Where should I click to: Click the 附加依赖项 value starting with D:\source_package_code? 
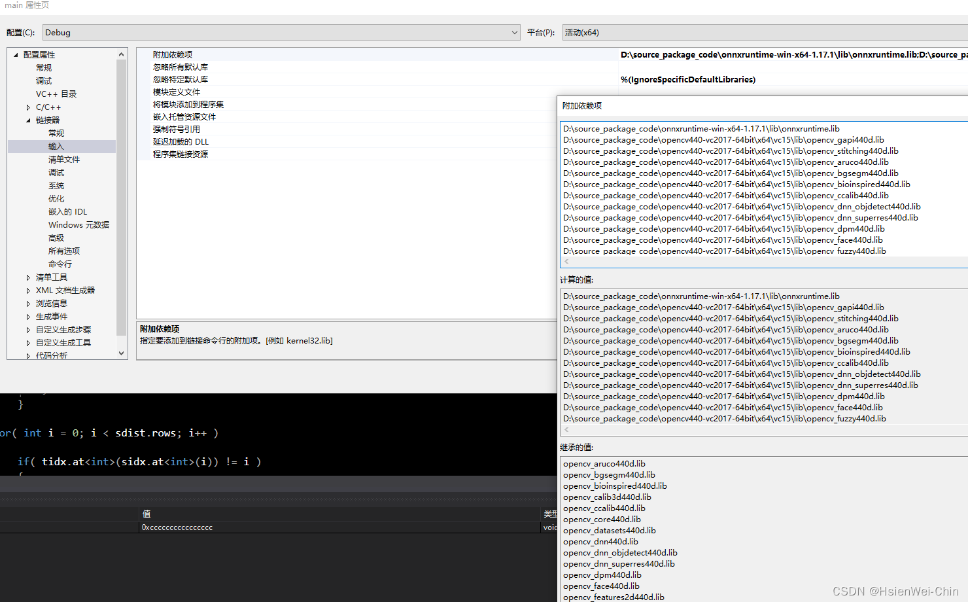point(793,55)
